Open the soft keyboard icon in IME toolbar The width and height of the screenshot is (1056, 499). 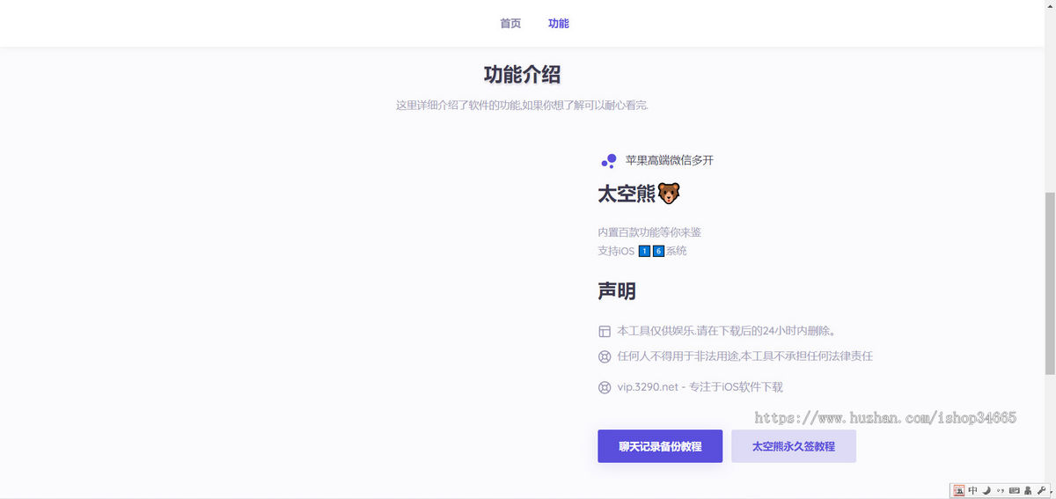point(1015,490)
